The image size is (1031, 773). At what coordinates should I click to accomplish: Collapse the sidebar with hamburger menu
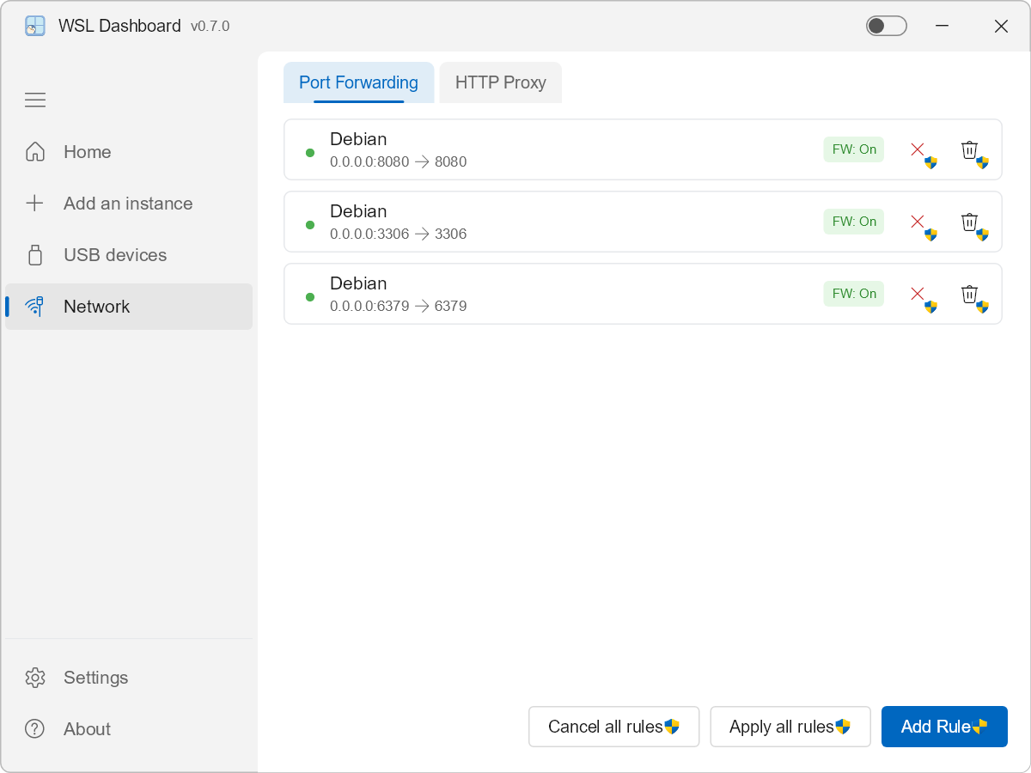[35, 100]
